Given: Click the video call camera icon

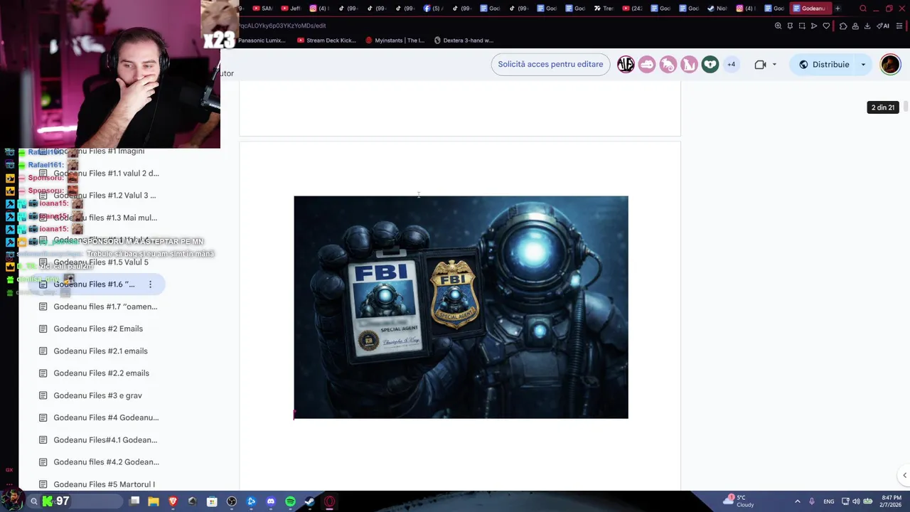Looking at the screenshot, I should click(760, 64).
